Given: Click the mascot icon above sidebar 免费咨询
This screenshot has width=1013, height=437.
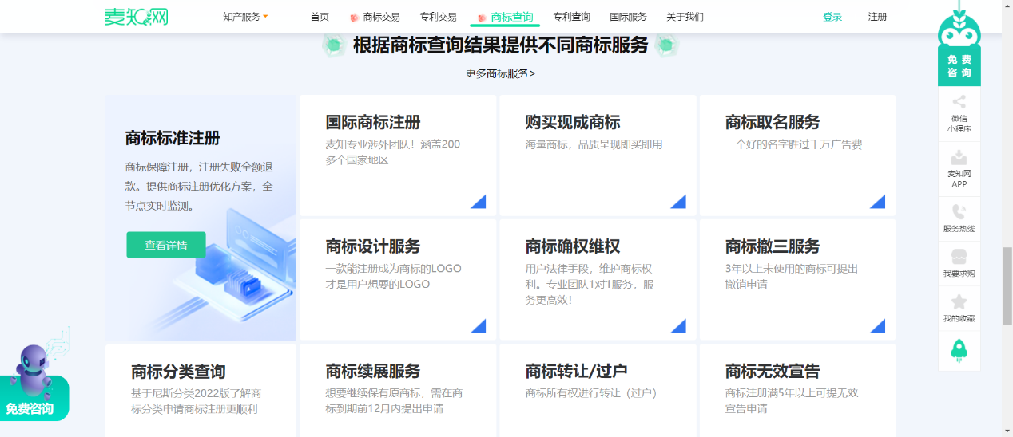Looking at the screenshot, I should pos(959,26).
